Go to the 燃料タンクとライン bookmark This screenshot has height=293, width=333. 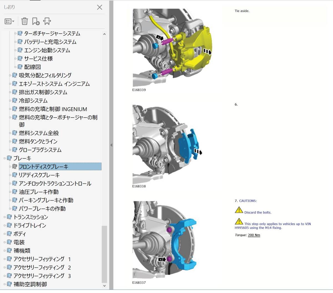[38, 141]
